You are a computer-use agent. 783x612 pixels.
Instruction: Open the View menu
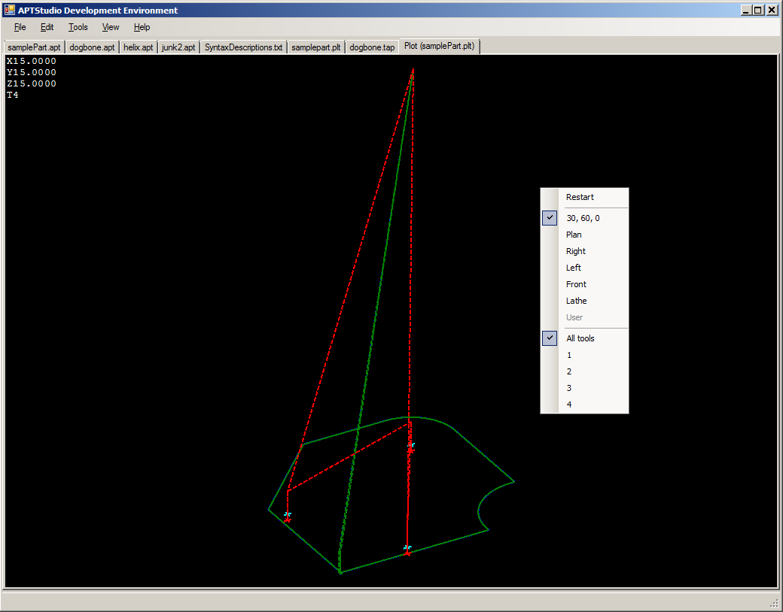[x=111, y=27]
